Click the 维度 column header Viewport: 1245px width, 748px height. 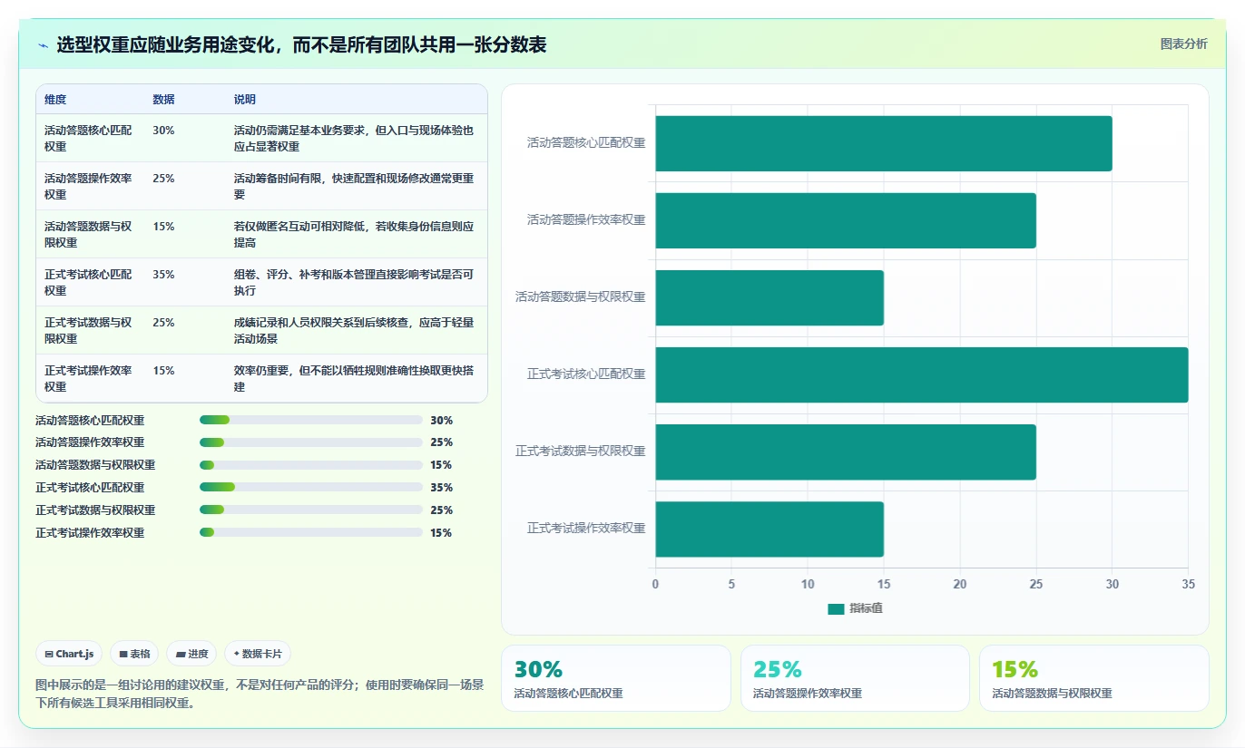click(x=55, y=100)
